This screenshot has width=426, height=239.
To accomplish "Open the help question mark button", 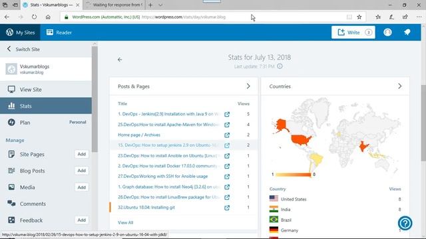I will pyautogui.click(x=405, y=223).
